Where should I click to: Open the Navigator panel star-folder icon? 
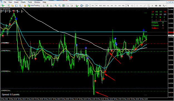pos(13,6)
